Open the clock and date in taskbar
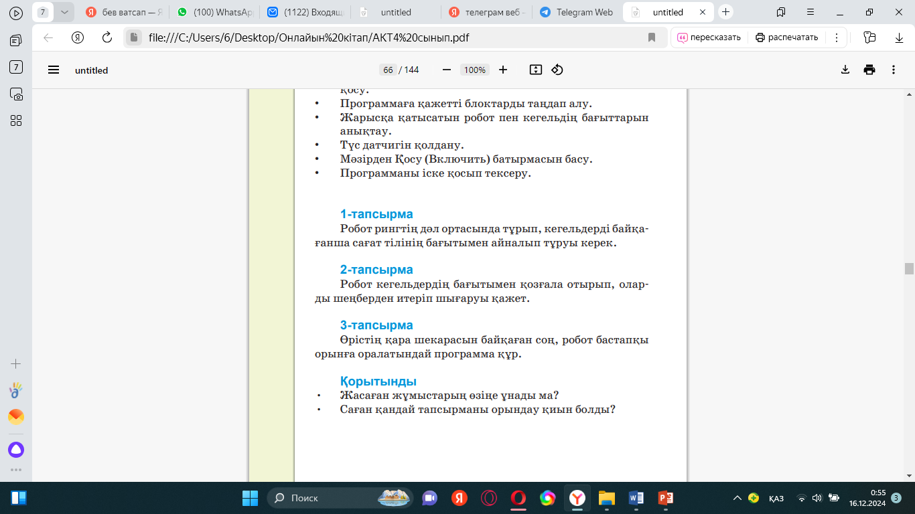Image resolution: width=915 pixels, height=514 pixels. point(867,498)
